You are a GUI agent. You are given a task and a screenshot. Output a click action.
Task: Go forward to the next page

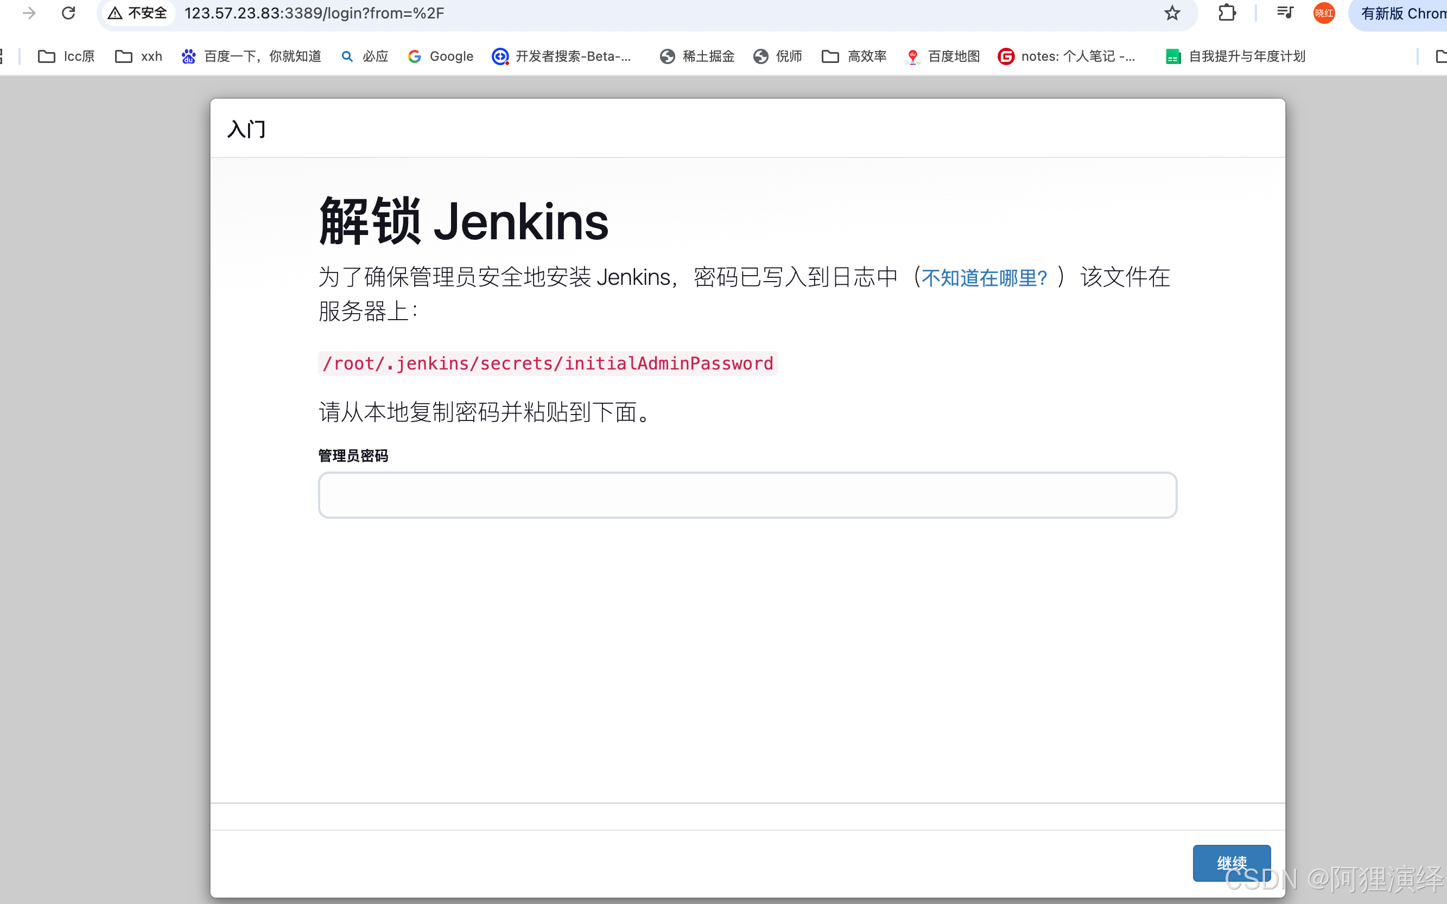tap(28, 12)
